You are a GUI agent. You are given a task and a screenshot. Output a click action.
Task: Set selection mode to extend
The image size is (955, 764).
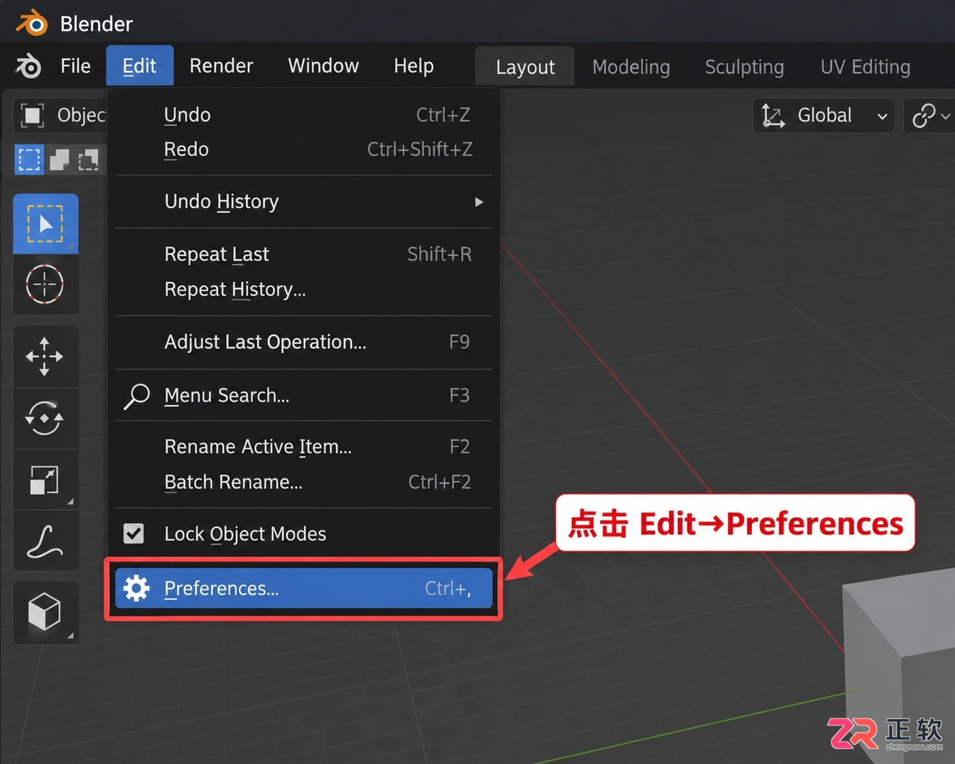[x=59, y=159]
